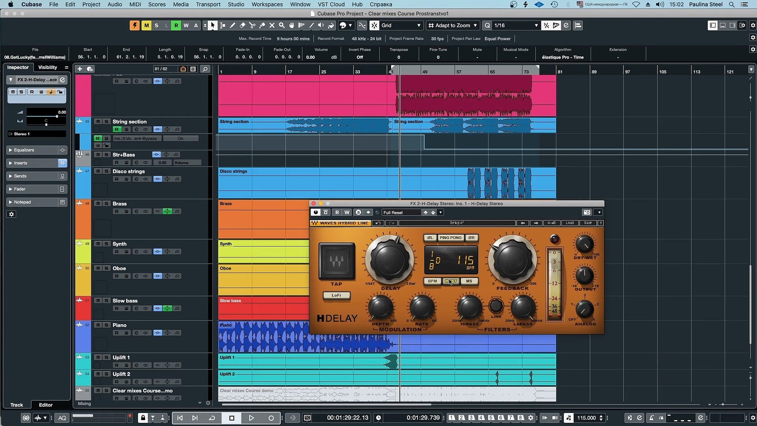
Task: Select the Split scissors tool
Action: 252,26
